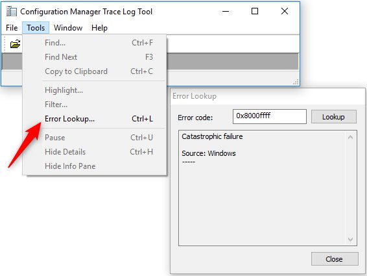Open the File menu

click(x=12, y=28)
